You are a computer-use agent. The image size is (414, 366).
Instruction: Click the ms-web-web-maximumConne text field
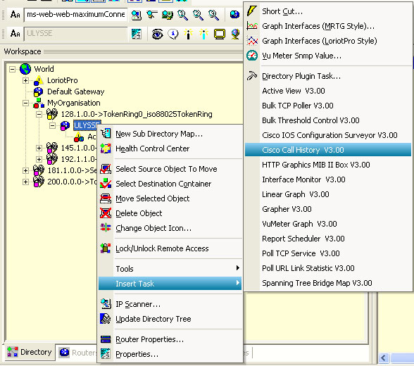[x=76, y=15]
